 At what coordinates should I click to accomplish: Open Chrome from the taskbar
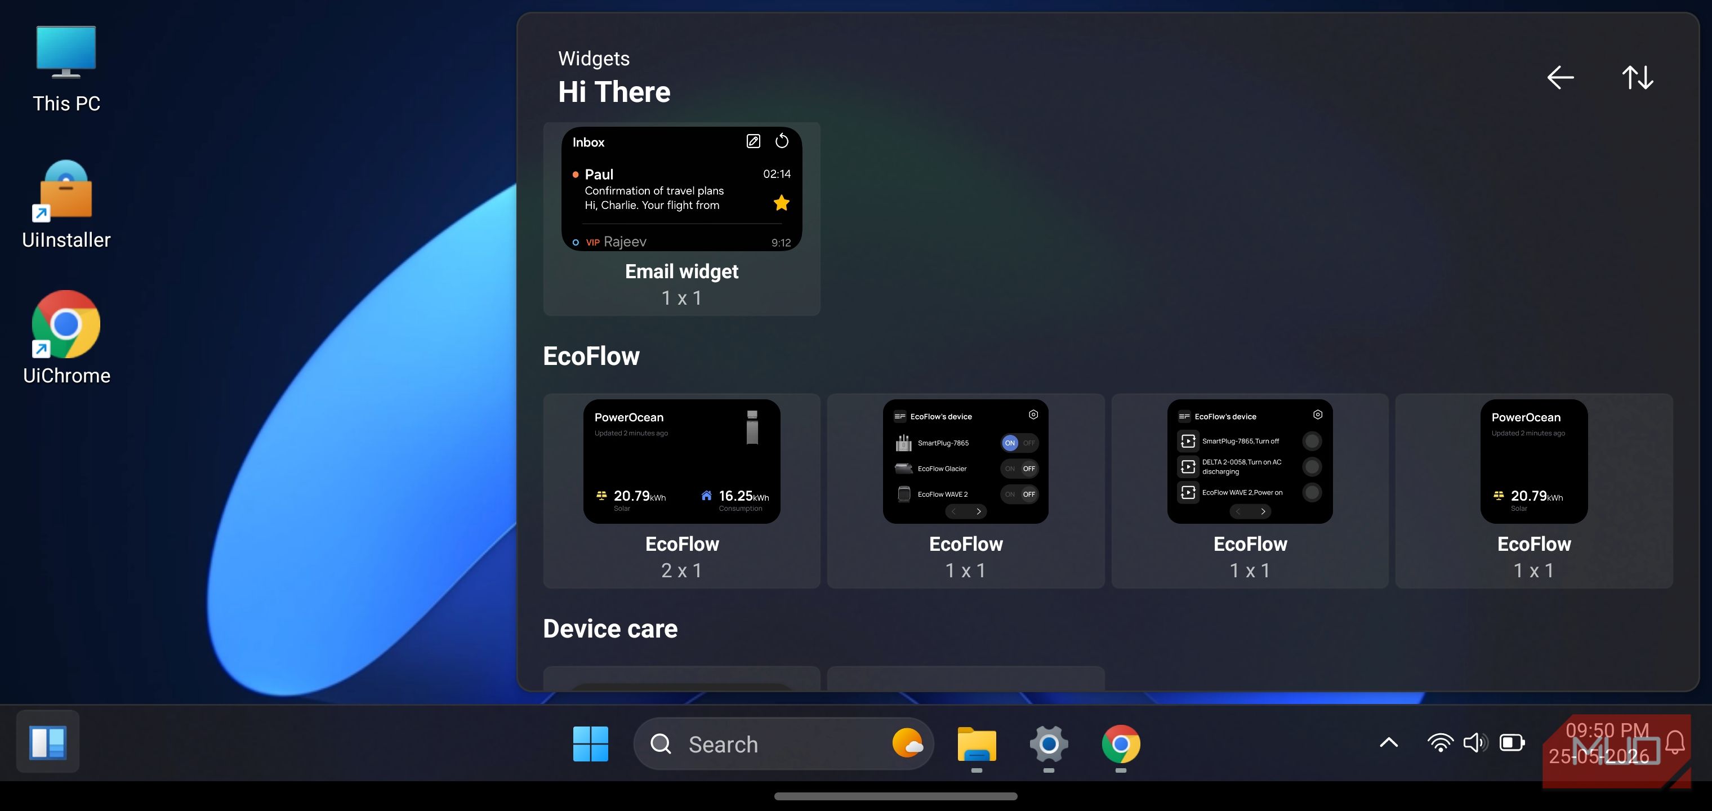(x=1121, y=744)
